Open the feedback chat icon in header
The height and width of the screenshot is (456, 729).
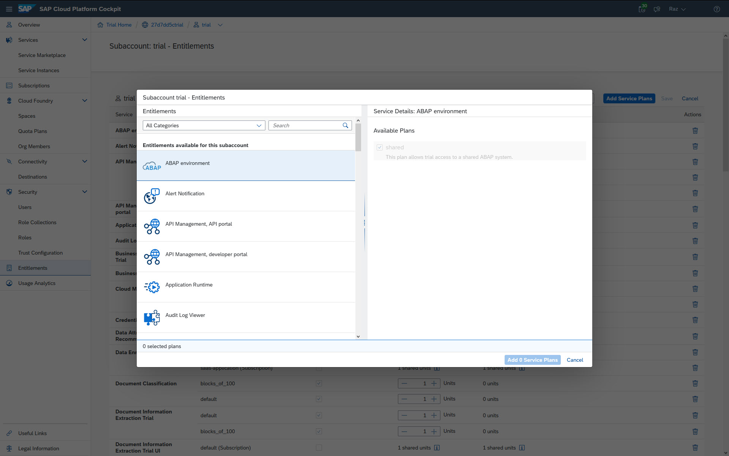coord(657,9)
